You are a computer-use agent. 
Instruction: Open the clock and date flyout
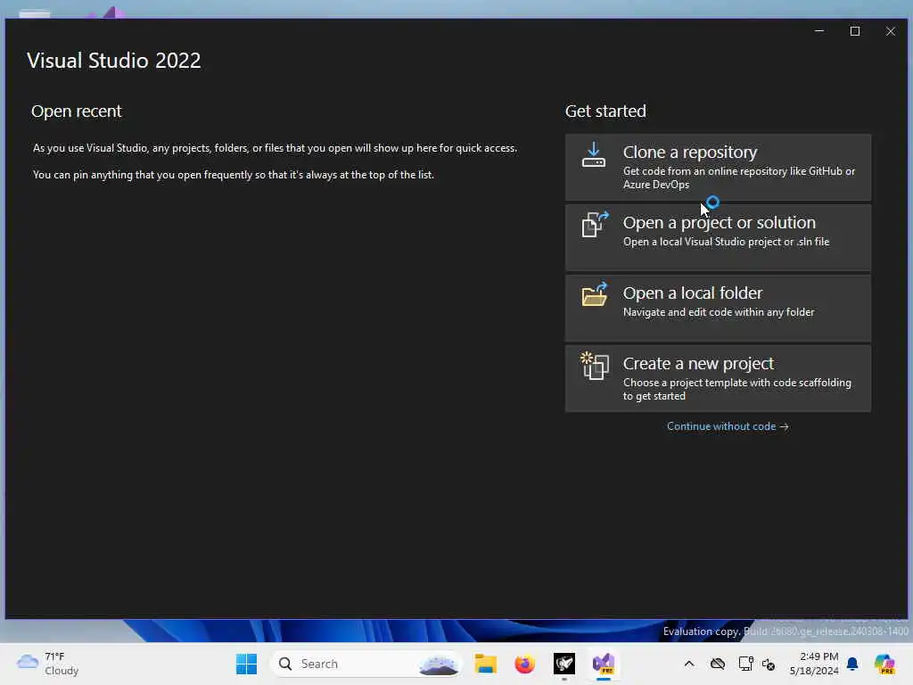(814, 664)
